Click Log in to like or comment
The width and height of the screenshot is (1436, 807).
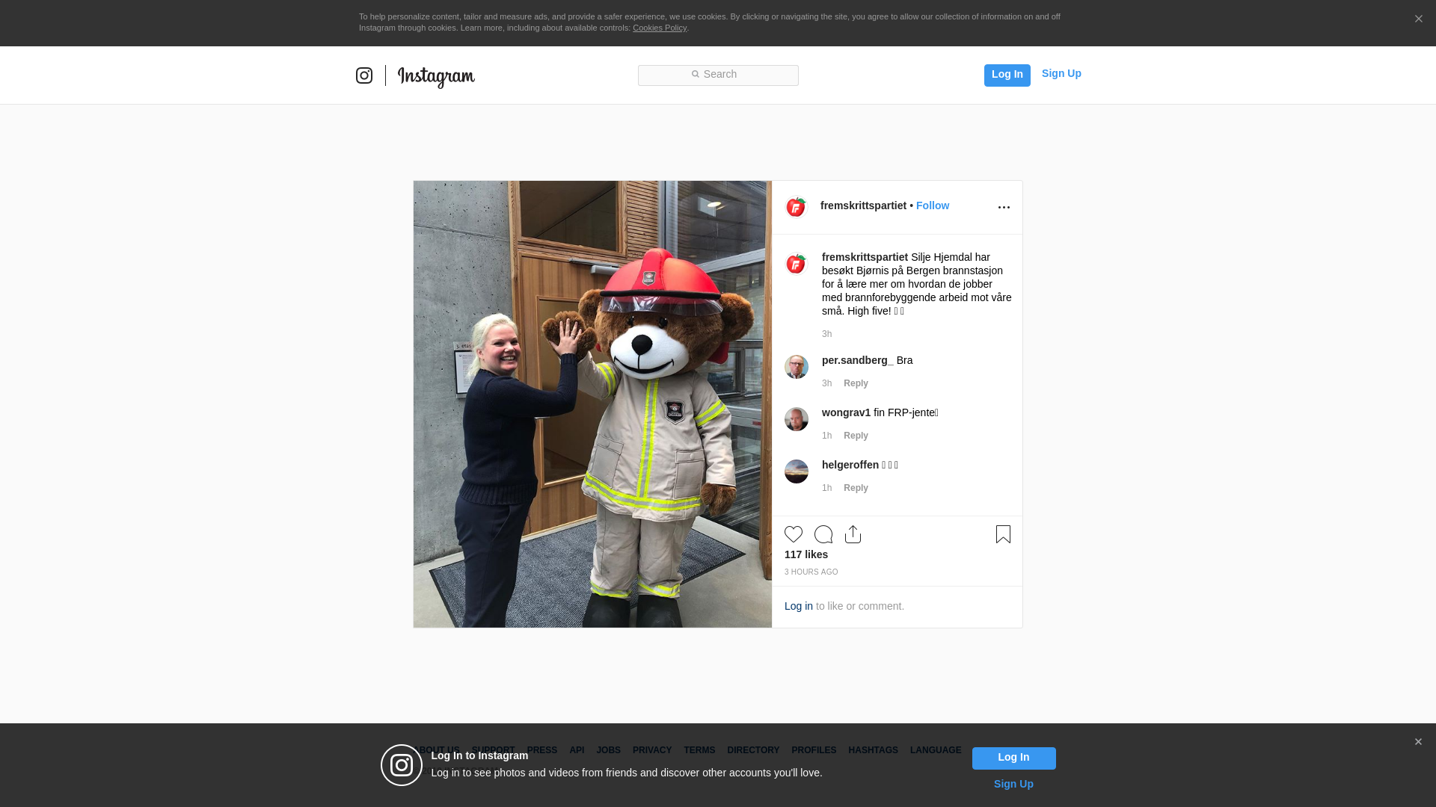tap(799, 606)
